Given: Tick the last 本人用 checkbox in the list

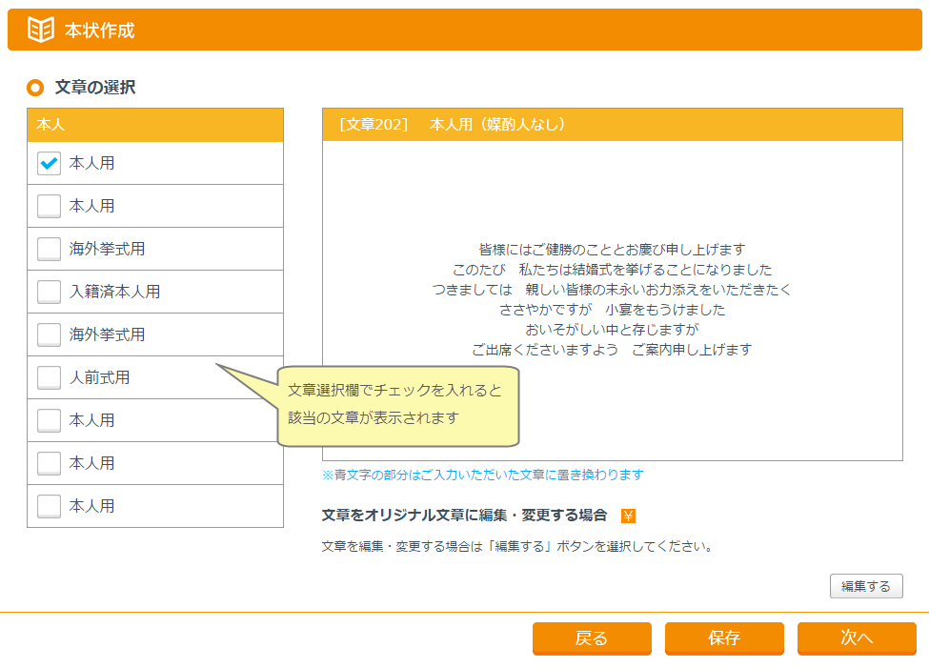Looking at the screenshot, I should tap(50, 506).
